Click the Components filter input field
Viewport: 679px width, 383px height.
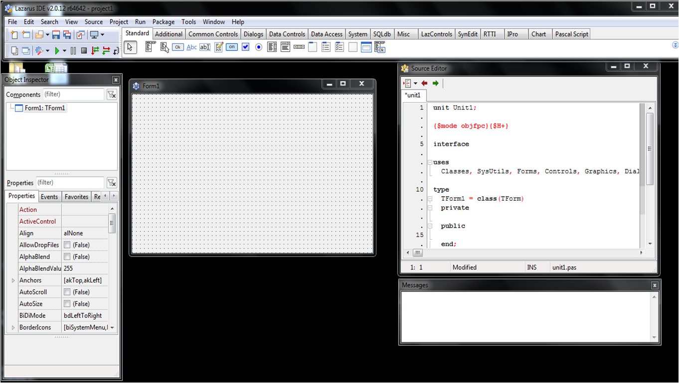tap(73, 94)
